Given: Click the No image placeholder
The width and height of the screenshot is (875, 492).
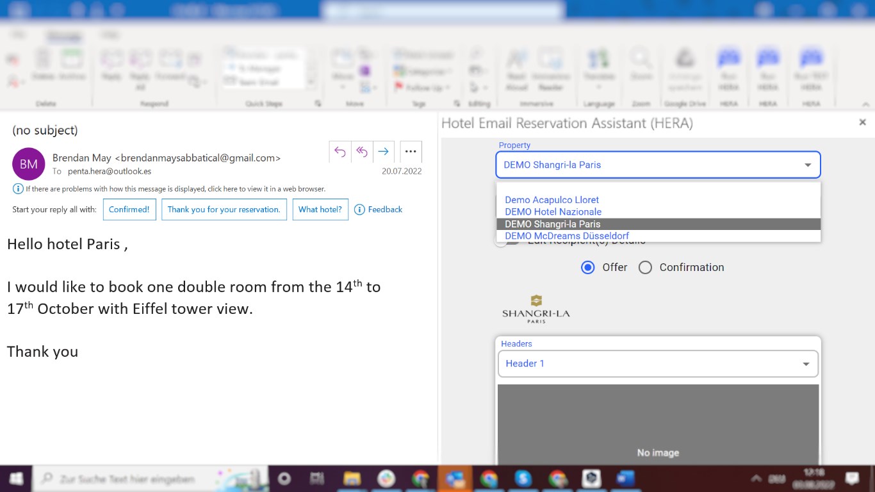Looking at the screenshot, I should (658, 424).
